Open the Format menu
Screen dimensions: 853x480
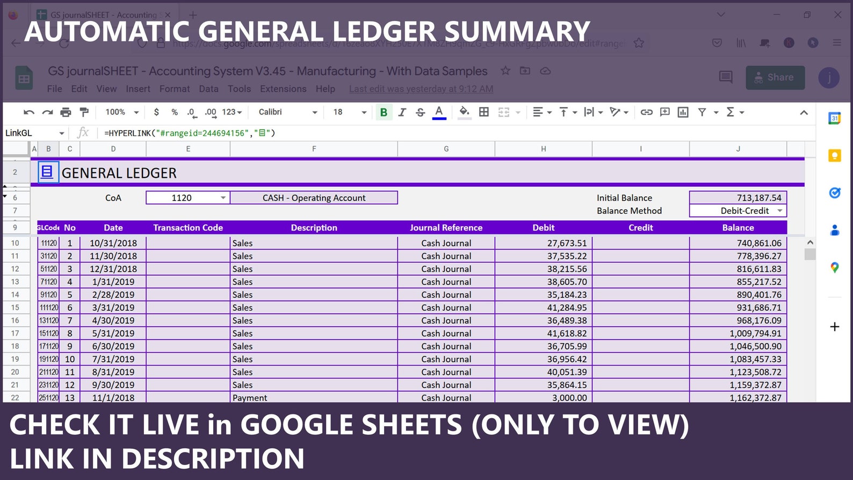[x=175, y=89]
